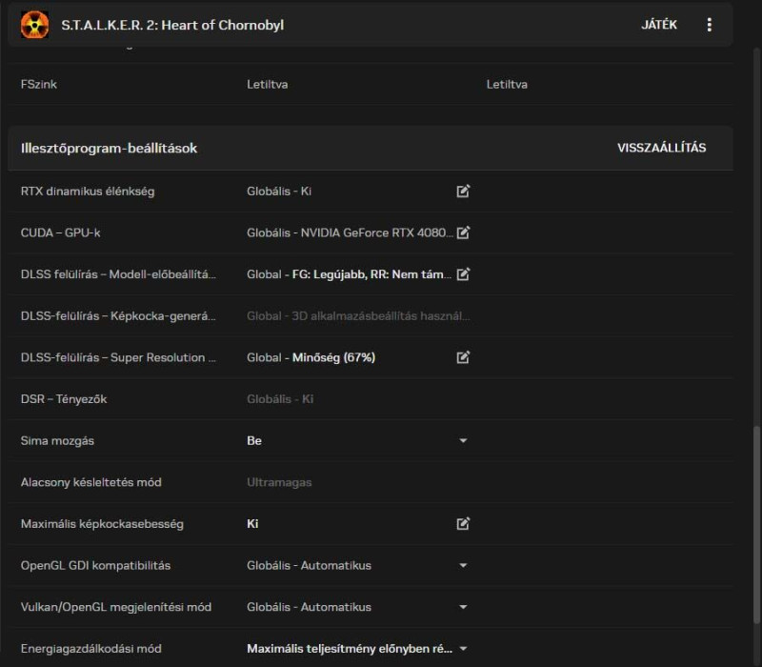Viewport: 762px width, 667px height.
Task: Click the Sima mozgás label
Action: pyautogui.click(x=57, y=441)
